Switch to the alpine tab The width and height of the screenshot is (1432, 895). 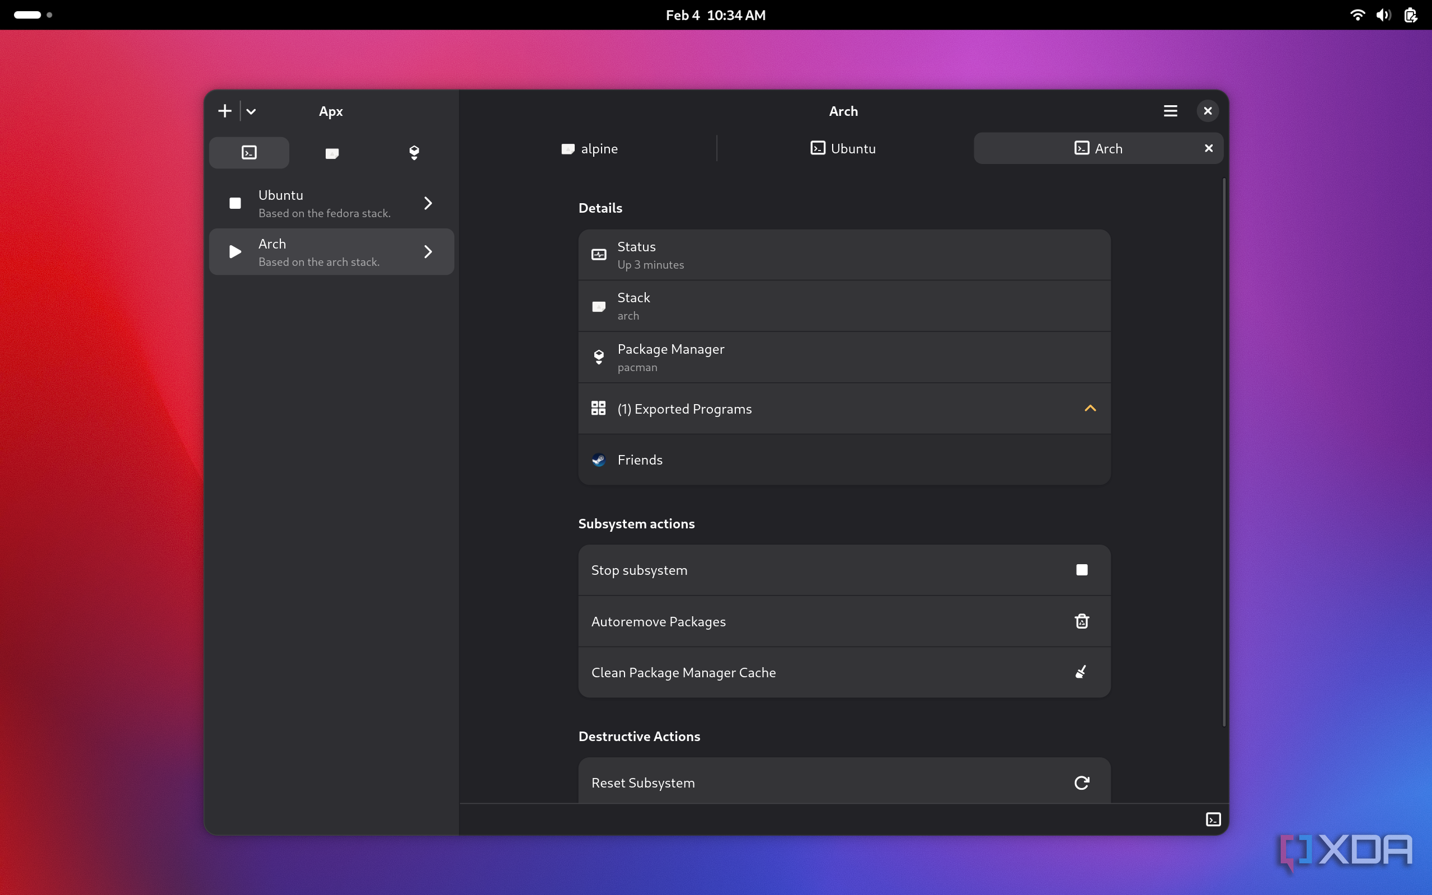click(589, 148)
